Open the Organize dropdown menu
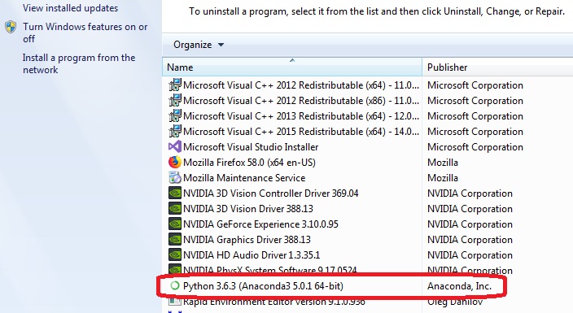Image resolution: width=573 pixels, height=313 pixels. click(199, 45)
